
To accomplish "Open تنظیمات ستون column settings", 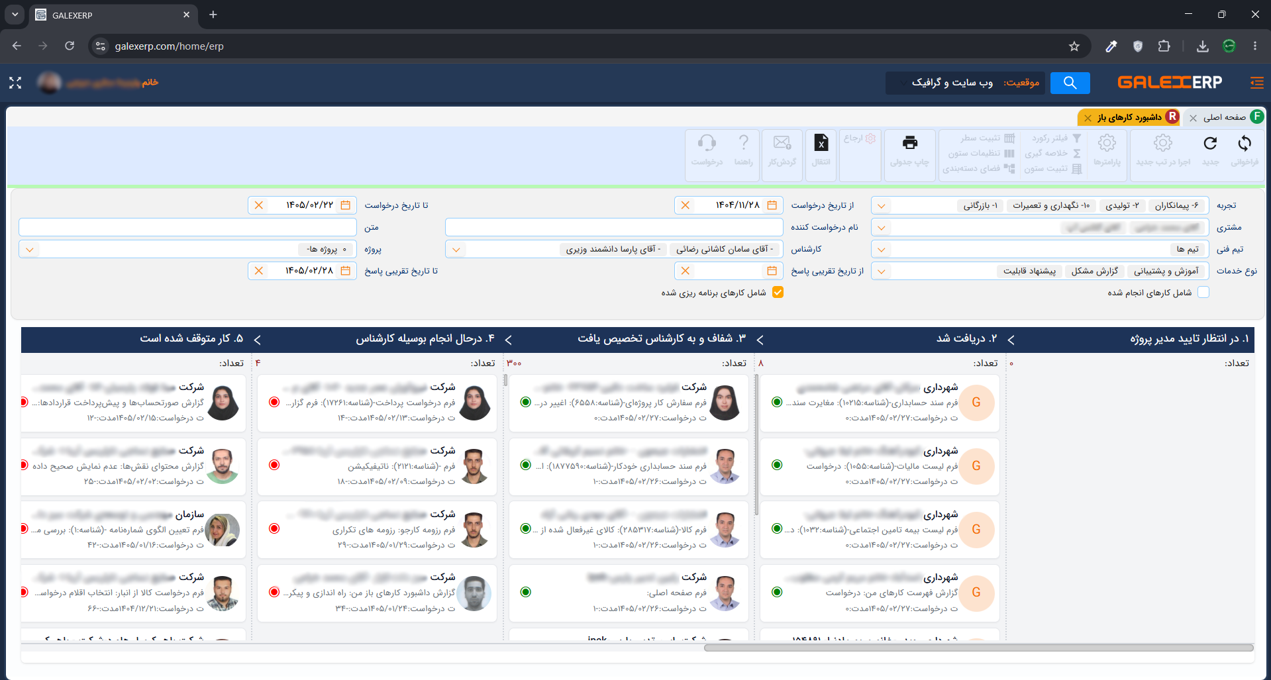I will 981,153.
